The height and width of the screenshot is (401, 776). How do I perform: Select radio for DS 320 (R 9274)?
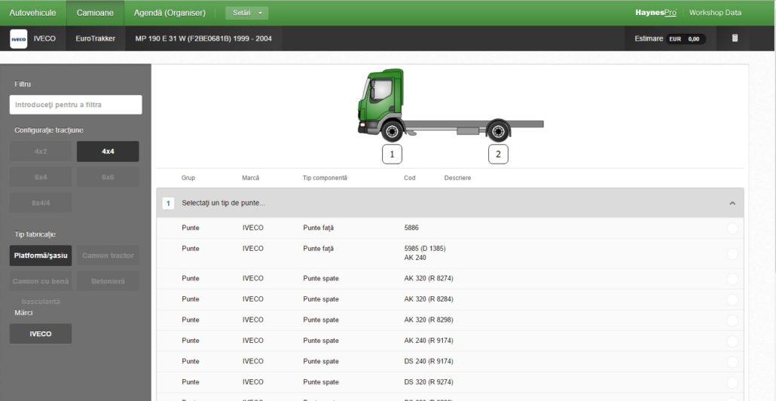(x=732, y=383)
